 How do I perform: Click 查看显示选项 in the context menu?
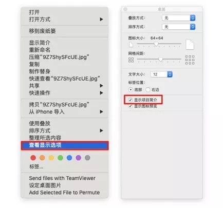click(x=65, y=145)
